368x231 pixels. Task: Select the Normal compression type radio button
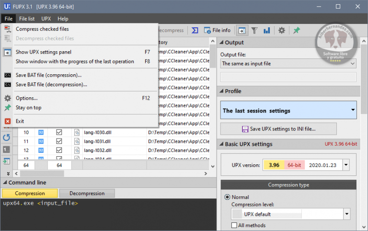(x=227, y=197)
